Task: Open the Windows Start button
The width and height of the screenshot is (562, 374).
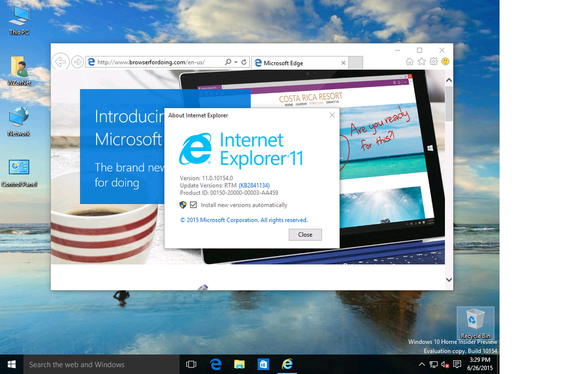Action: click(x=12, y=364)
